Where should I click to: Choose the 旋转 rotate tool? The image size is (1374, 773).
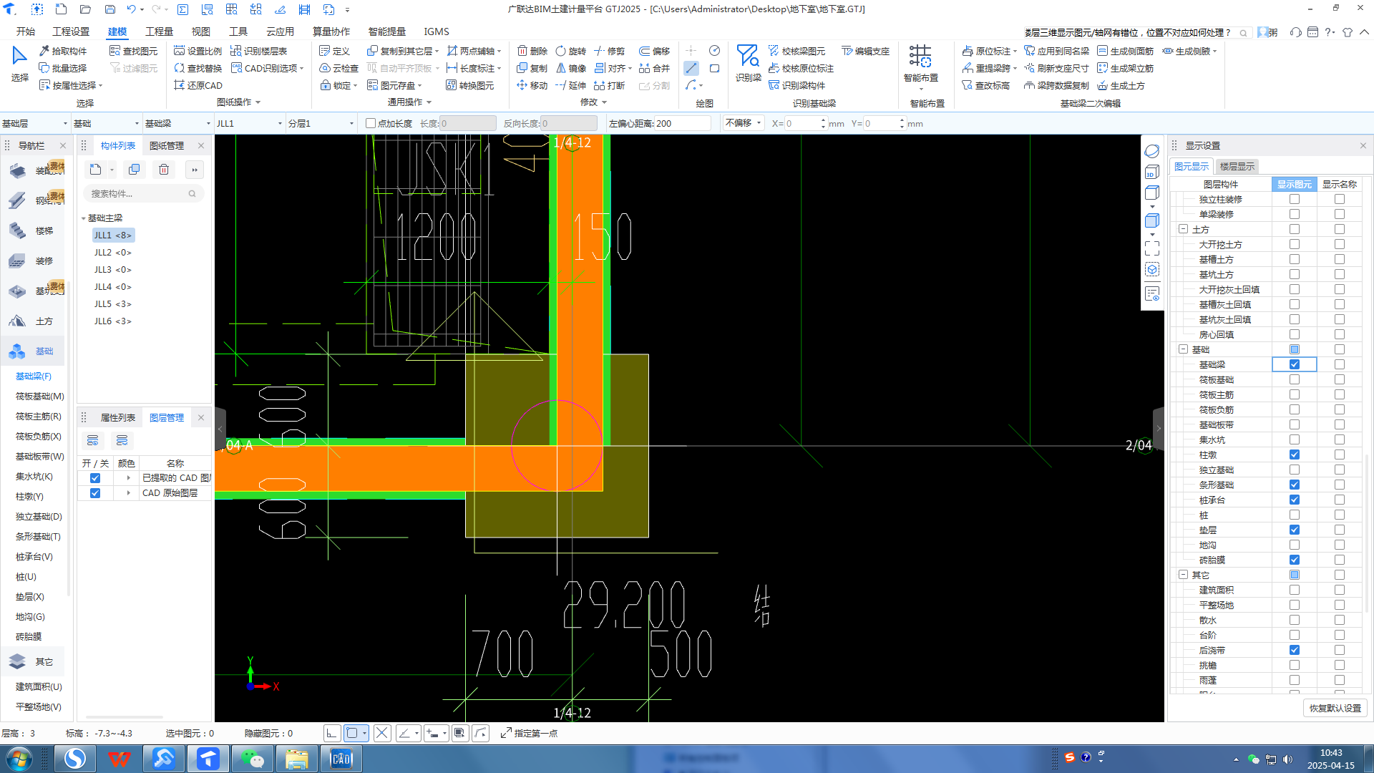571,51
